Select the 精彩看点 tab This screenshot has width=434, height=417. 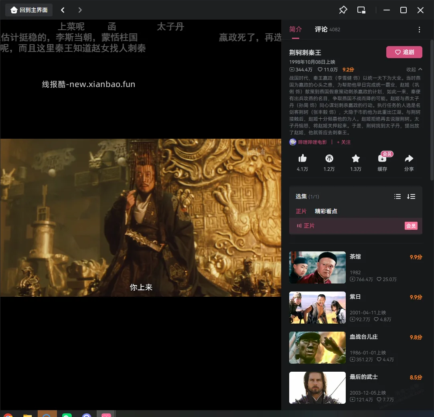click(x=326, y=211)
